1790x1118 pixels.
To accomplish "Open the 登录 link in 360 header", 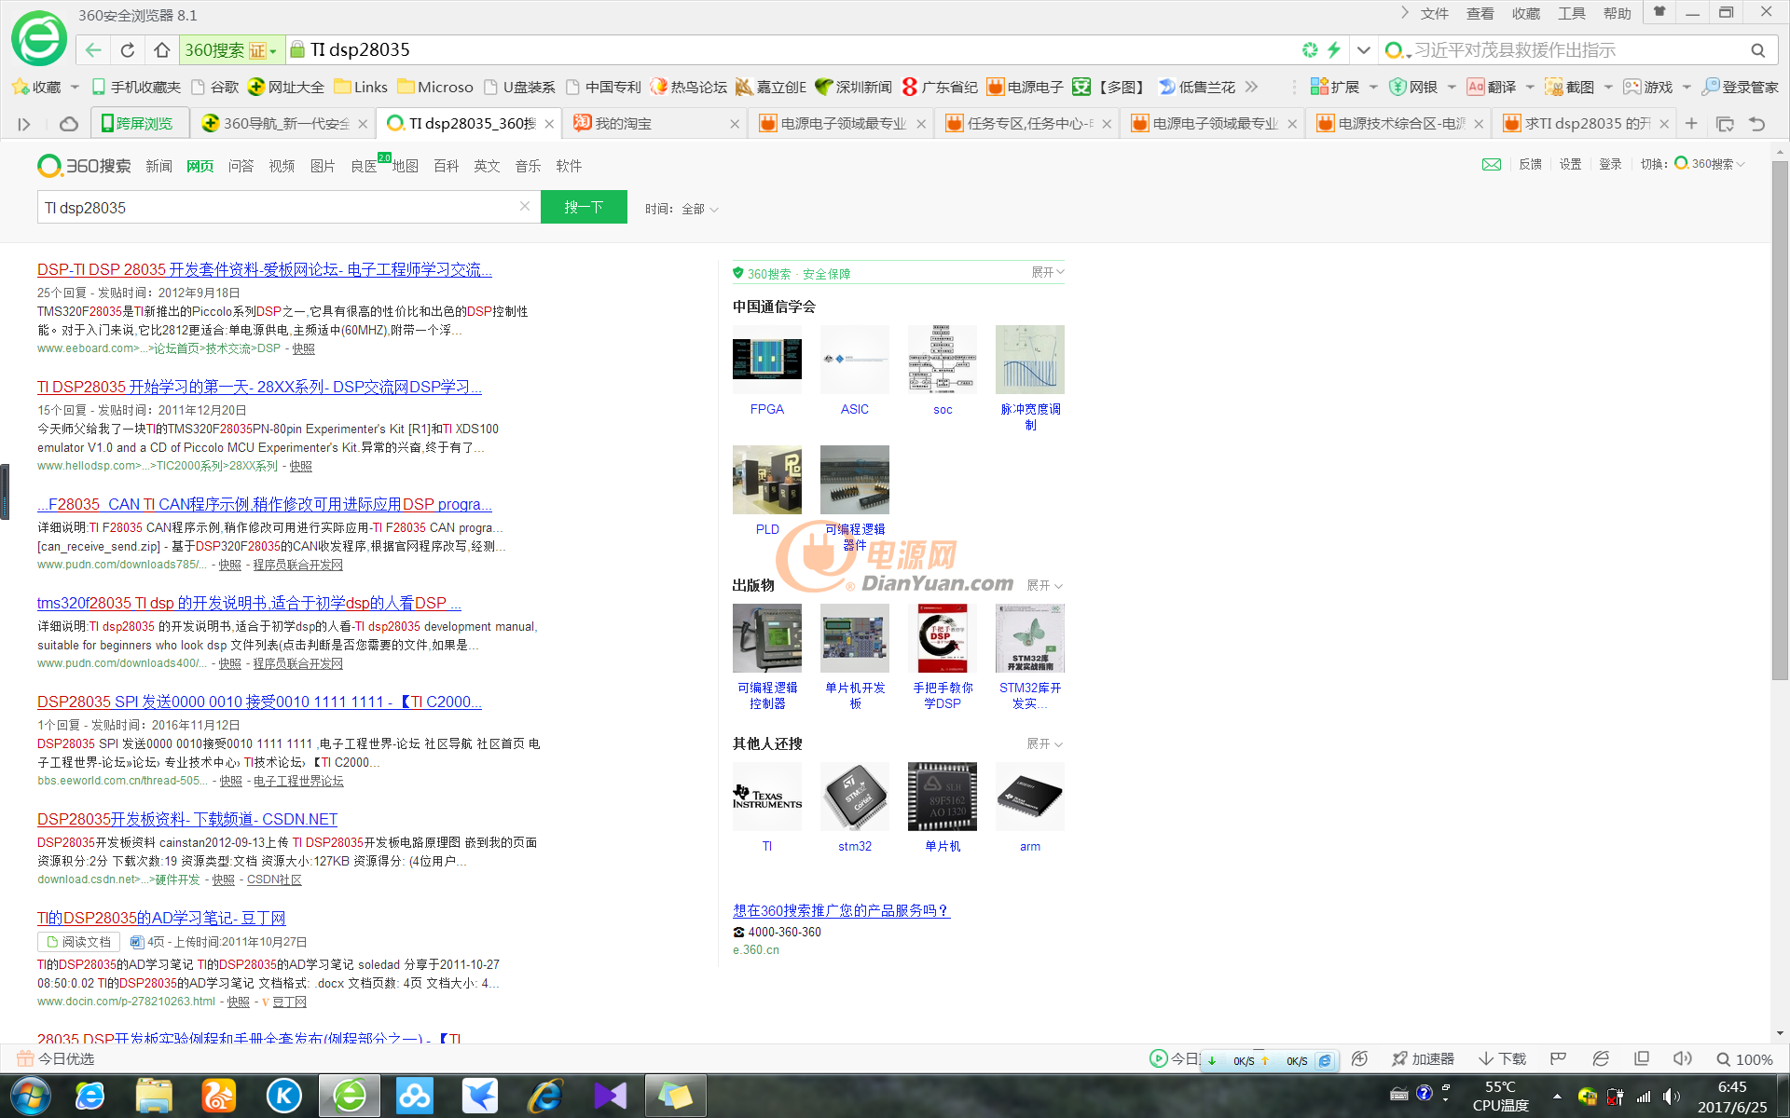I will pos(1610,164).
